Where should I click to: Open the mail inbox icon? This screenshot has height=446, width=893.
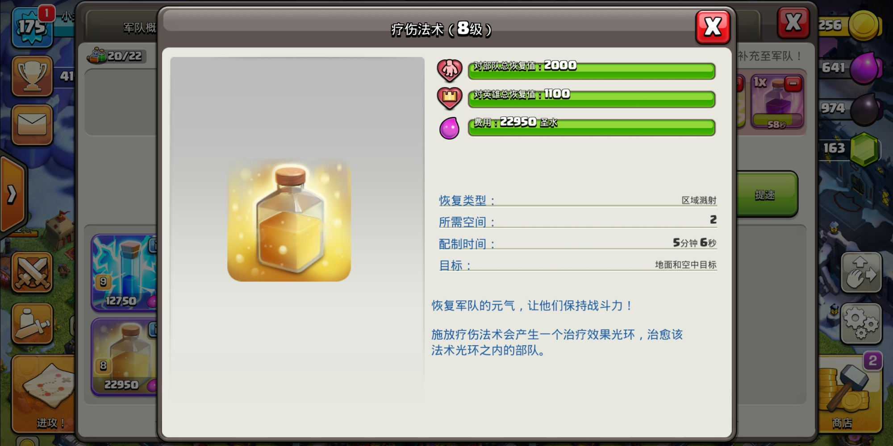(x=32, y=125)
